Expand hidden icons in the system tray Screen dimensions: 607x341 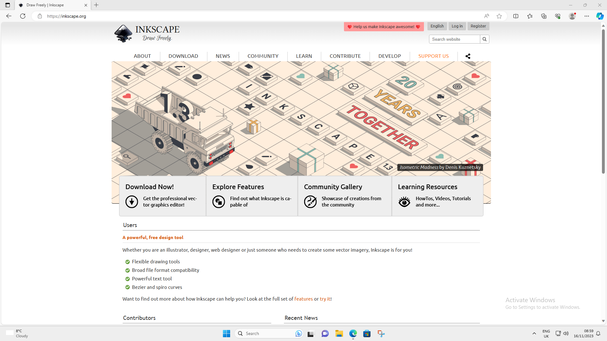click(534, 333)
